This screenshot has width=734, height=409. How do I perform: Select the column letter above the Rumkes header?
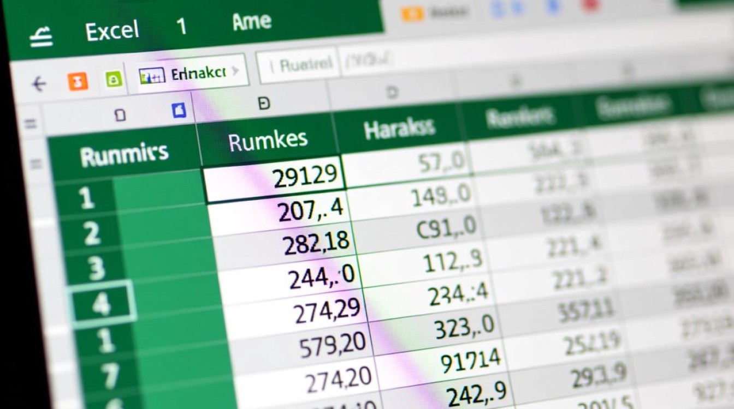(264, 103)
